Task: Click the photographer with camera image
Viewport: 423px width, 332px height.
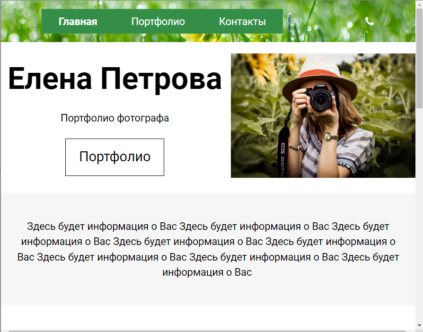Action: coord(323,115)
